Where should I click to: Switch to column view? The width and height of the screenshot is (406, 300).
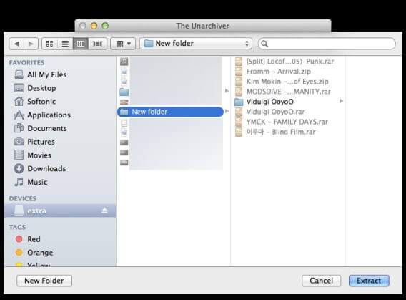(81, 44)
